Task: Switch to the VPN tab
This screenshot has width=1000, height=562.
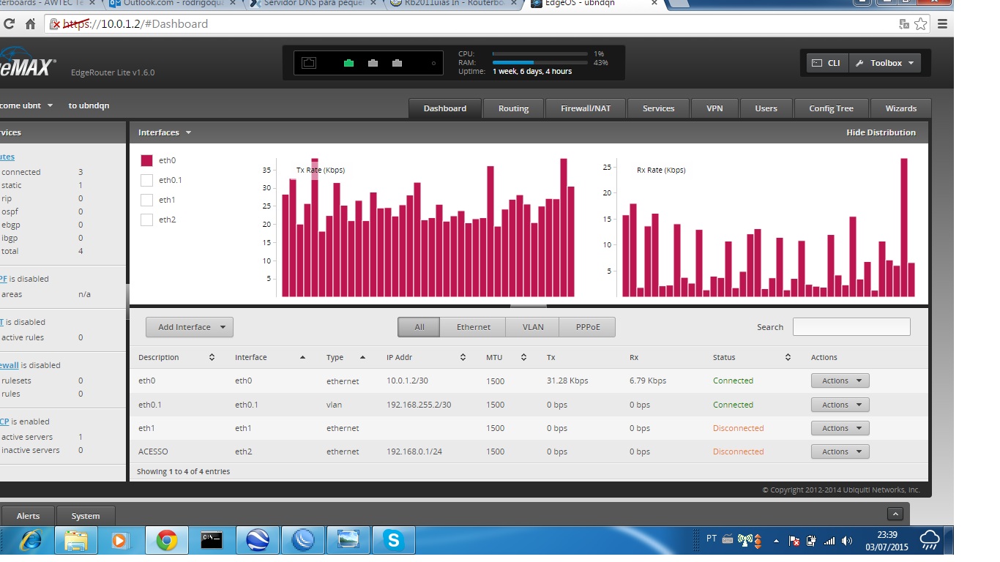Action: coord(714,108)
